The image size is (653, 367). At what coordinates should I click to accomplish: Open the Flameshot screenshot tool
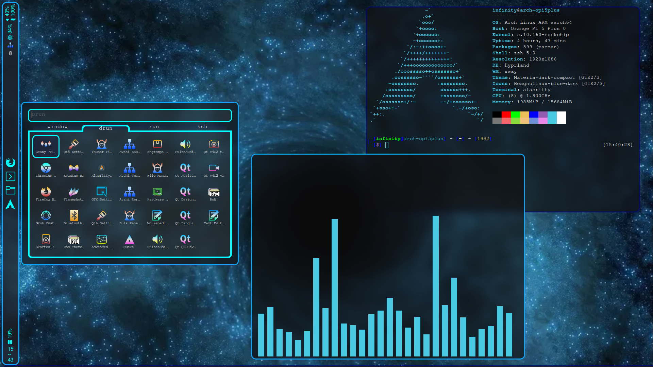tap(73, 194)
